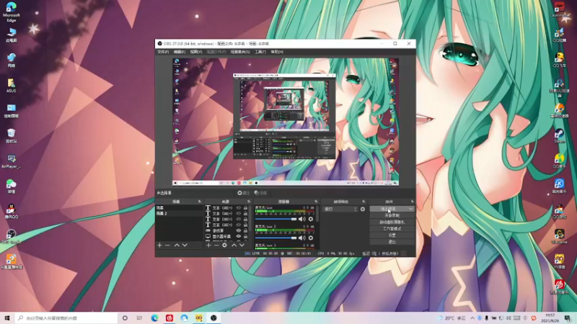The height and width of the screenshot is (324, 577).
Task: Show hidden system tray icons
Action: point(472,318)
